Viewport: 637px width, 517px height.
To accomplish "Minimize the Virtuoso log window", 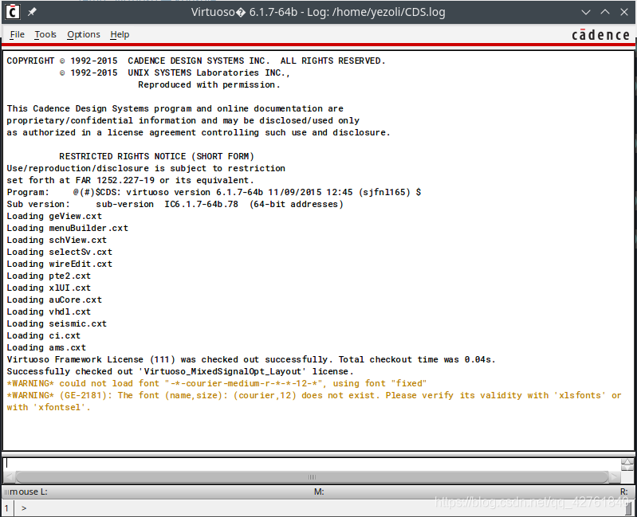I will coord(586,12).
